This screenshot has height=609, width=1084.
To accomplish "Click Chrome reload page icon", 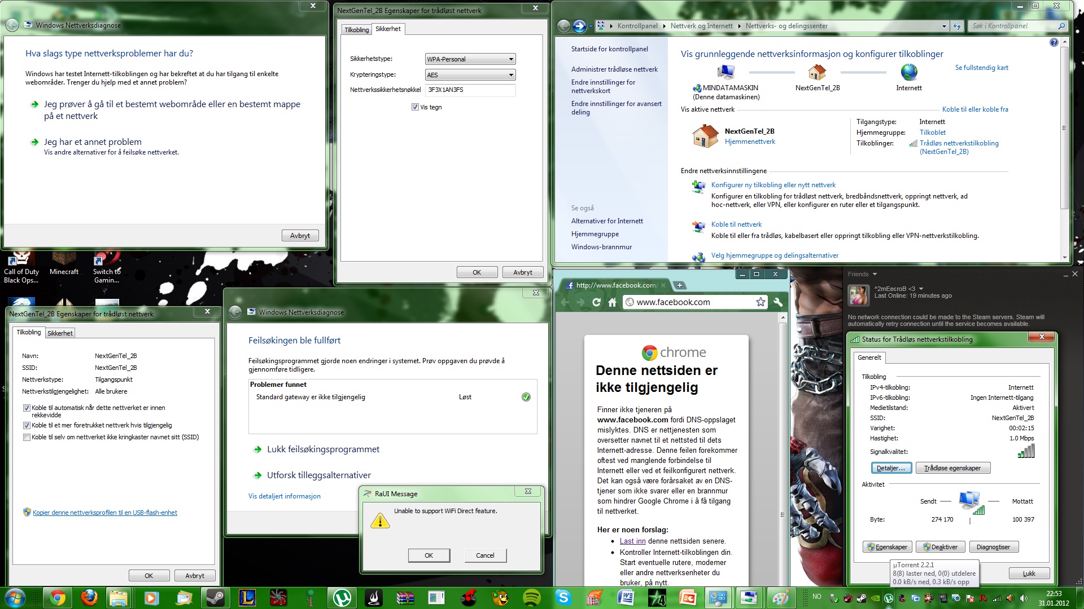I will [x=596, y=302].
